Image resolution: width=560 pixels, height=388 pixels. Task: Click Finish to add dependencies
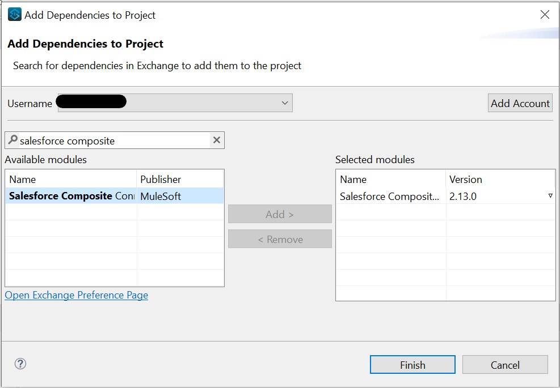tap(412, 364)
